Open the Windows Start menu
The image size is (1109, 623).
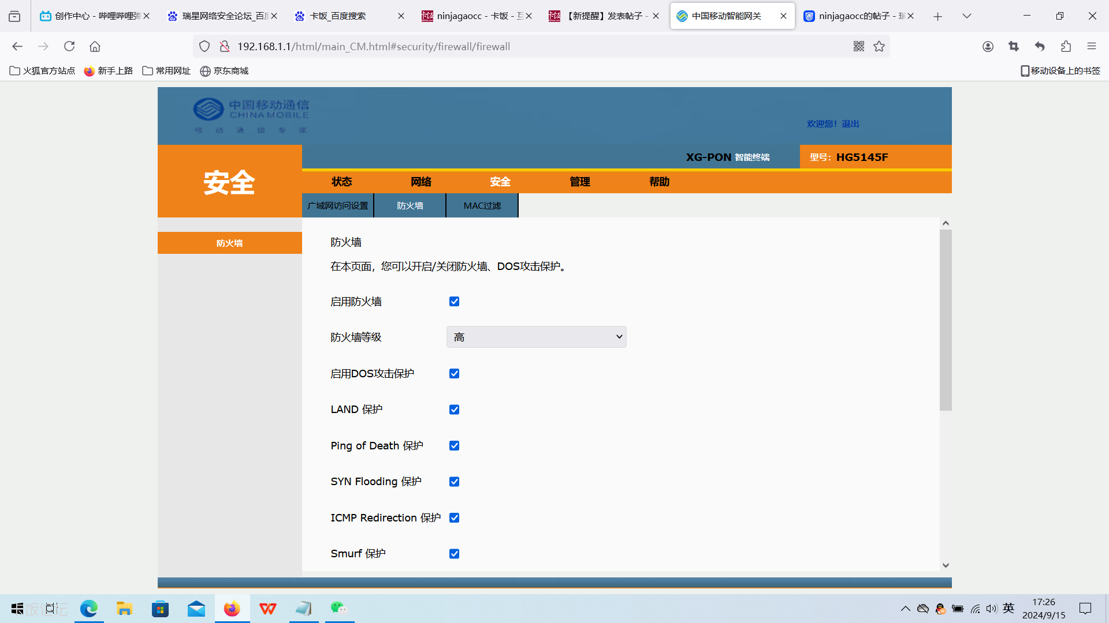[x=17, y=609]
